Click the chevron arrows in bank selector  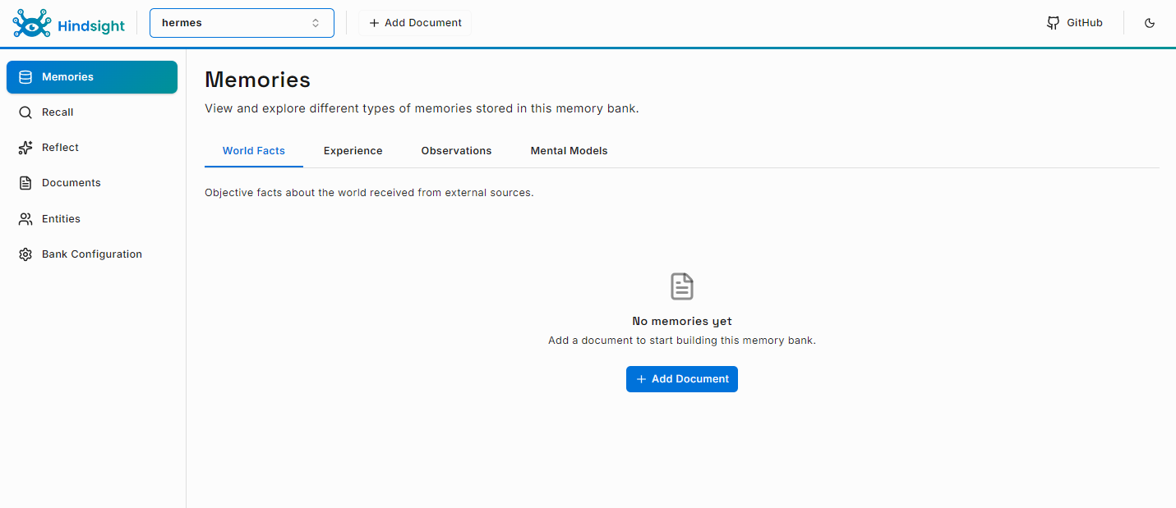click(x=316, y=23)
